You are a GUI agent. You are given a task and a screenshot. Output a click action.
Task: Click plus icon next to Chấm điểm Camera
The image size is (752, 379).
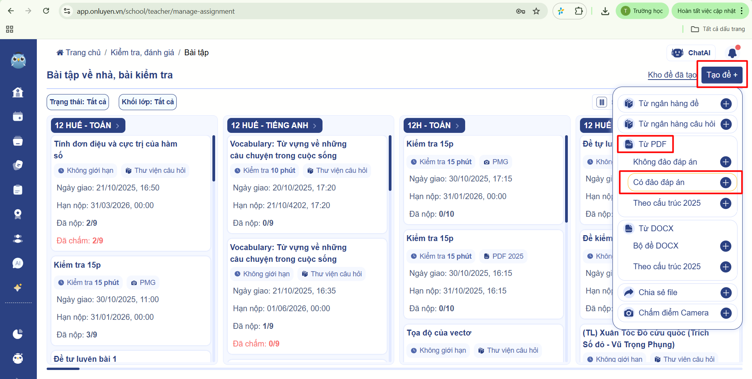pyautogui.click(x=726, y=313)
